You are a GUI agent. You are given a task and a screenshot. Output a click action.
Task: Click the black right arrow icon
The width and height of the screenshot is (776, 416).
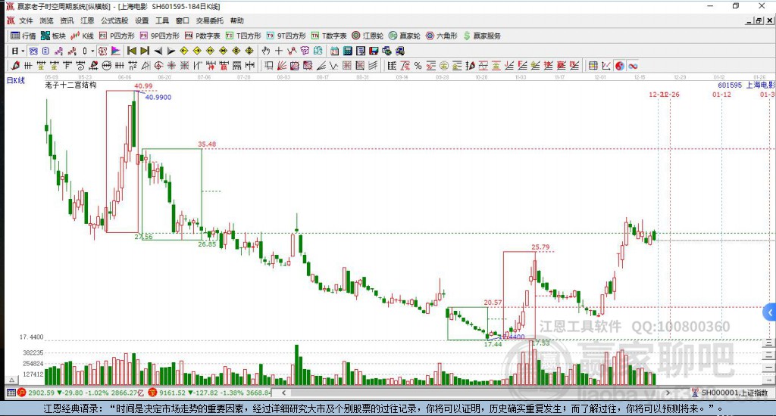point(171,51)
